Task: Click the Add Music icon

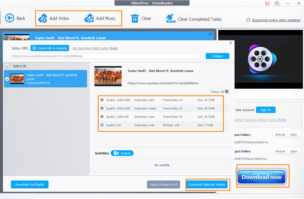Action: pos(89,18)
